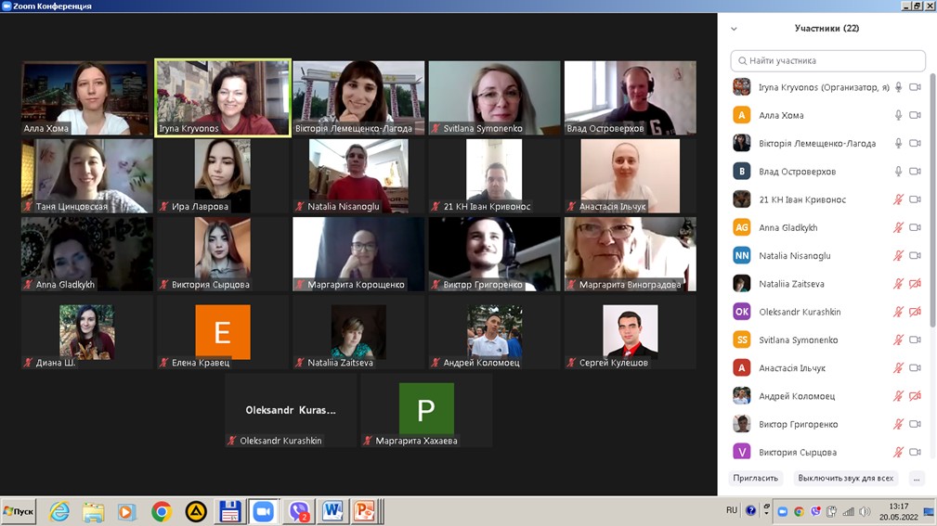The image size is (937, 526).
Task: Click the RU language indicator in tray
Action: 732,510
